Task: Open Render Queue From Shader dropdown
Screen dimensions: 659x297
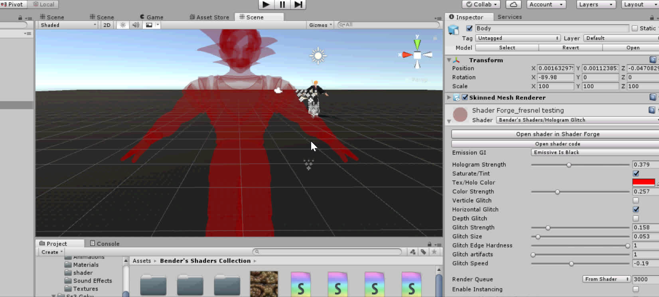Action: (606, 279)
